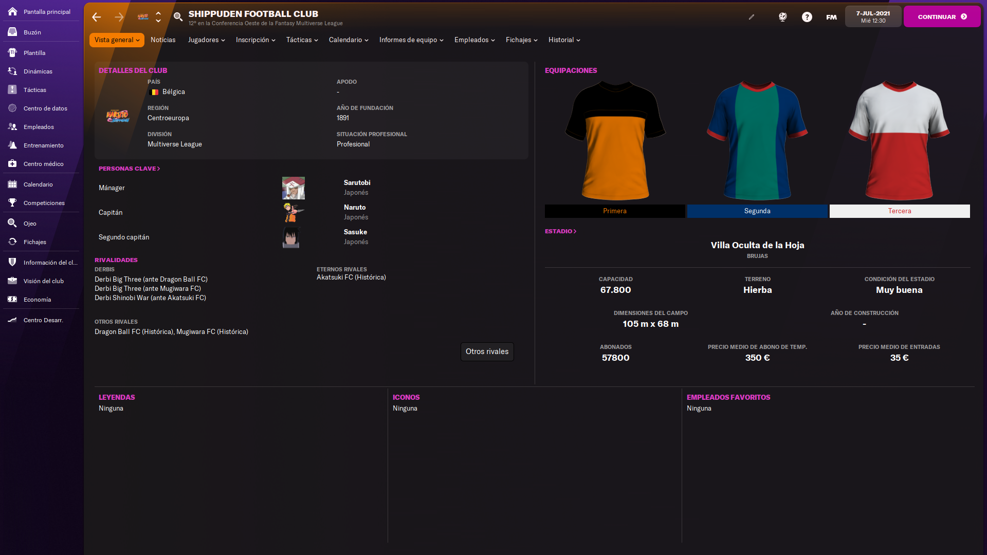Screen dimensions: 987x555
Task: Click the club switcher up-down chevrons
Action: pyautogui.click(x=158, y=17)
